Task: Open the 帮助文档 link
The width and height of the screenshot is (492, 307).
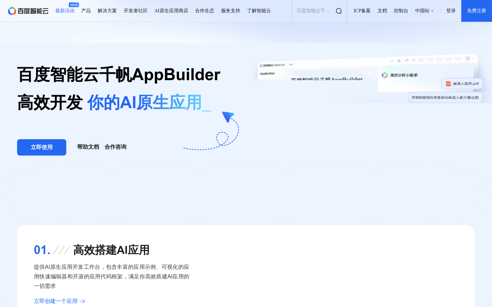Action: pos(88,147)
